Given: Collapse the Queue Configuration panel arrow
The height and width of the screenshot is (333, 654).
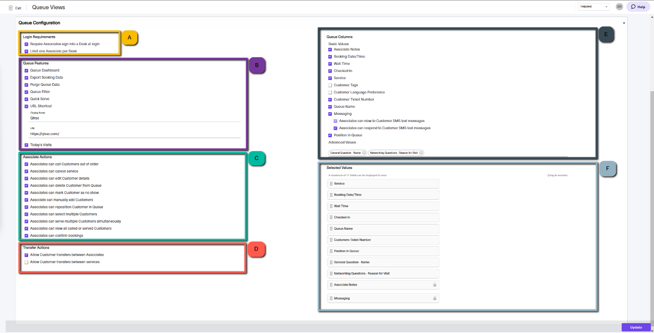Looking at the screenshot, I should (x=624, y=22).
